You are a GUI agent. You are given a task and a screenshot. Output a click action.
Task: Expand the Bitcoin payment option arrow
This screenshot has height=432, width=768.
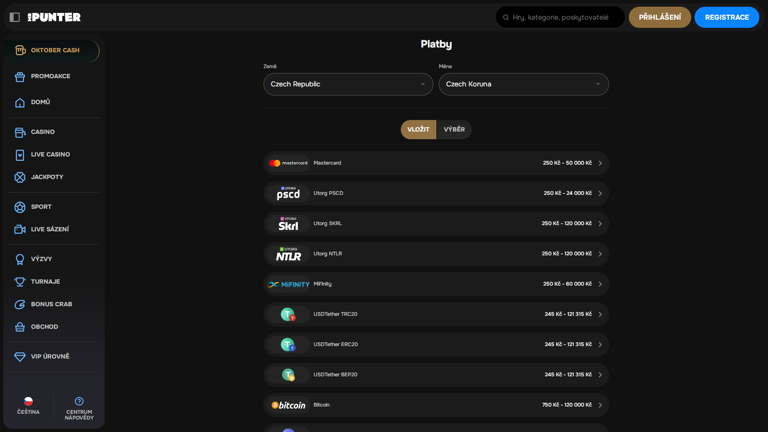(x=600, y=405)
